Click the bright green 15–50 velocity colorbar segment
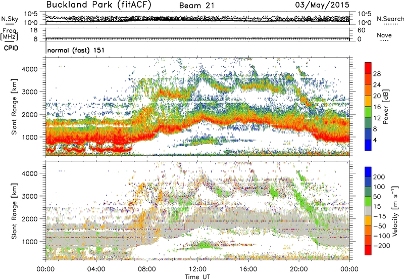The width and height of the screenshot is (404, 280). [x=368, y=201]
